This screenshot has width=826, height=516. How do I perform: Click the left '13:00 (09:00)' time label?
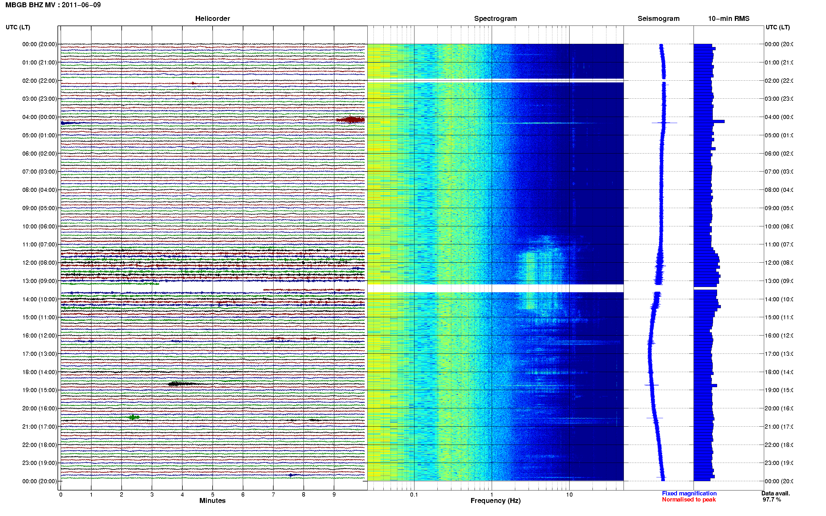(39, 281)
